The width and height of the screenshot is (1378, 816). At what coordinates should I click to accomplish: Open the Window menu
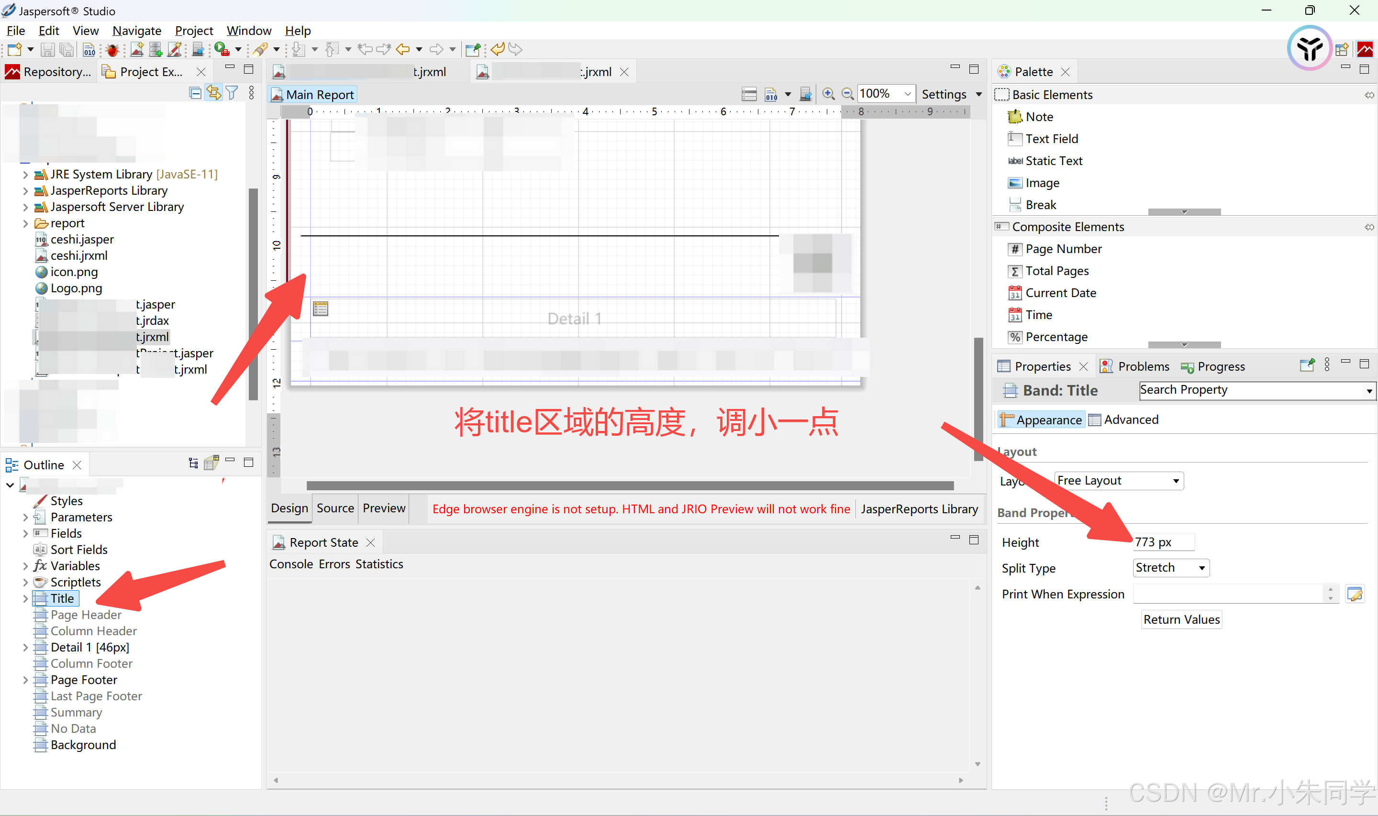pos(248,31)
